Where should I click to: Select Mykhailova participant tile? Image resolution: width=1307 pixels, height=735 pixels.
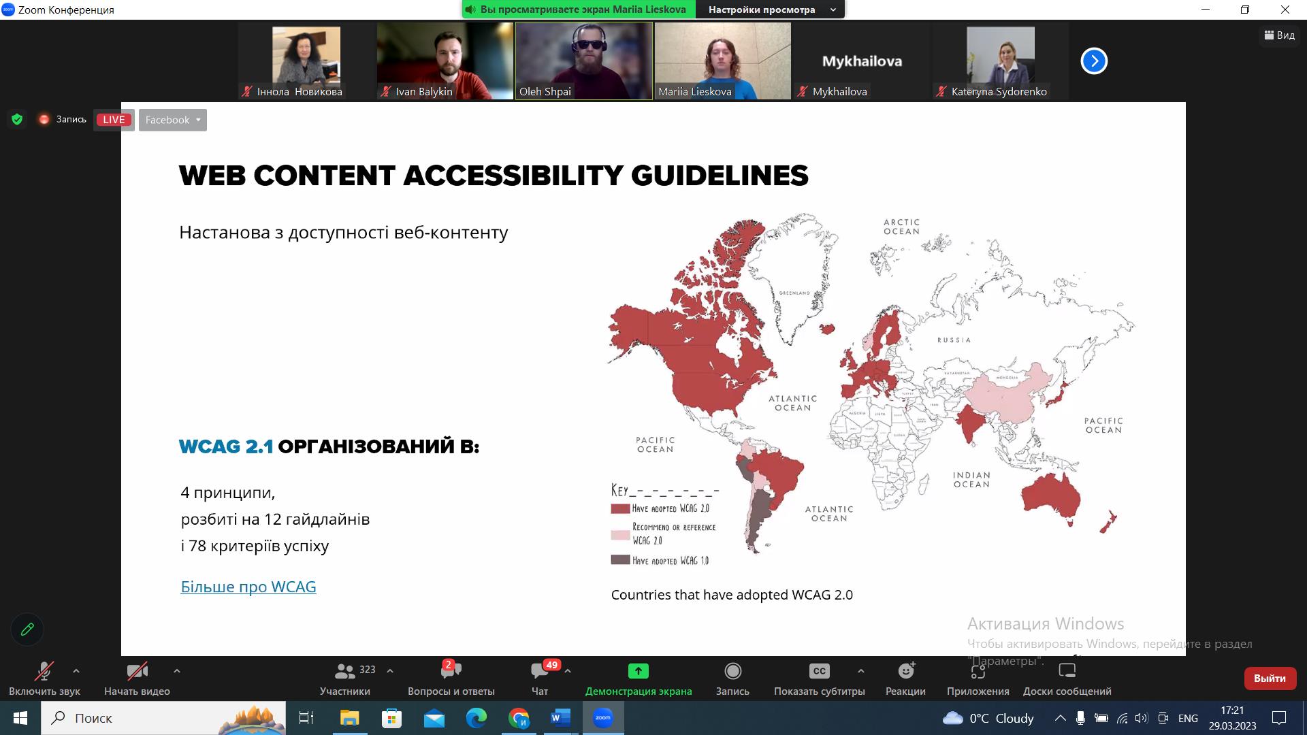[862, 61]
